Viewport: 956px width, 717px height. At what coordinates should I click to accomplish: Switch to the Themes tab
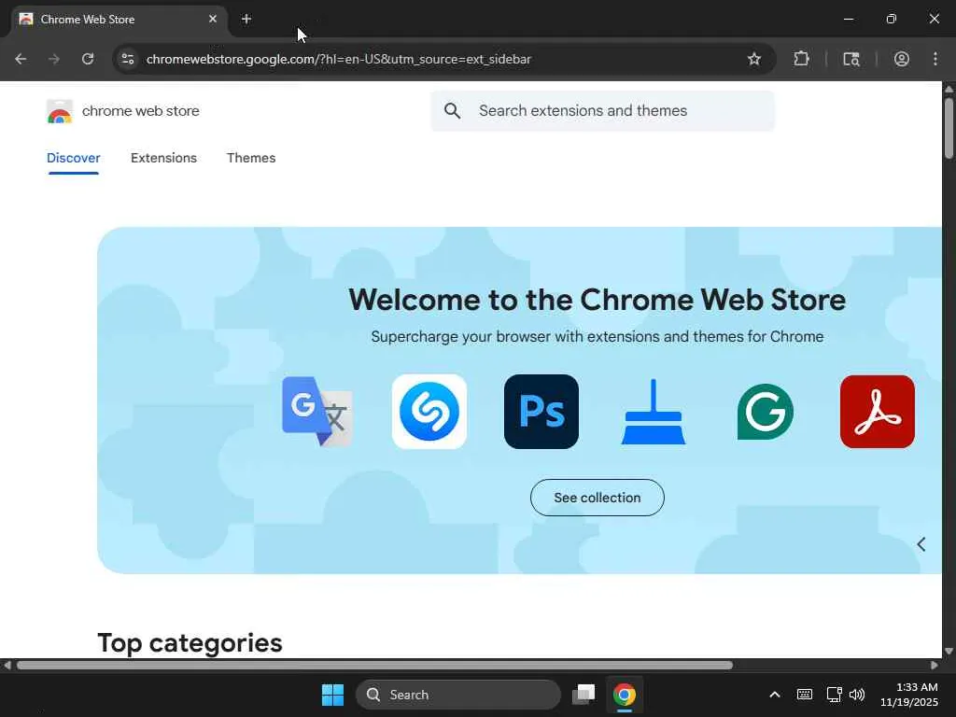(251, 158)
